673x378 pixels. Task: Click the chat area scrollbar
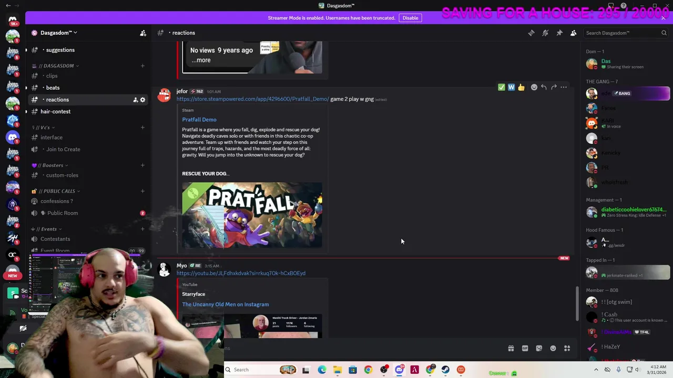pyautogui.click(x=577, y=304)
